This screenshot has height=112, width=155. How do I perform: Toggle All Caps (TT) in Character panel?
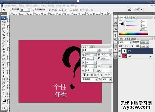(92, 75)
